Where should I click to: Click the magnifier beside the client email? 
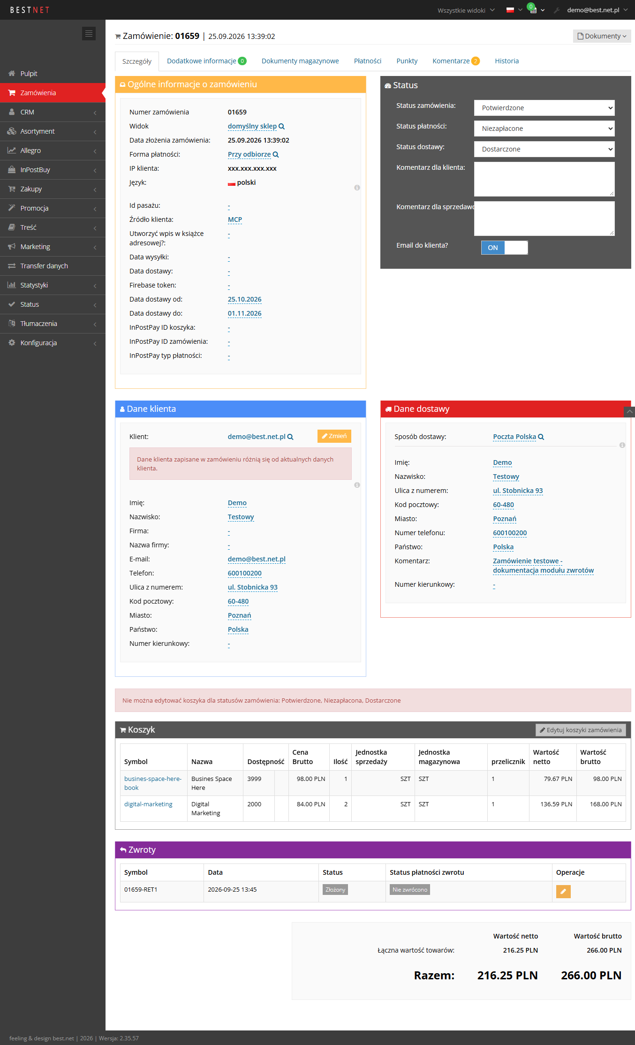[290, 437]
